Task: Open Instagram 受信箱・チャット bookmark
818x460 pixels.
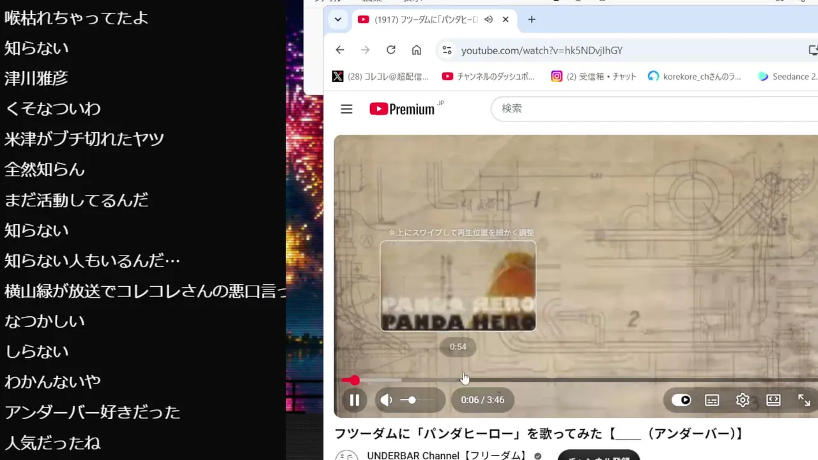Action: tap(594, 77)
